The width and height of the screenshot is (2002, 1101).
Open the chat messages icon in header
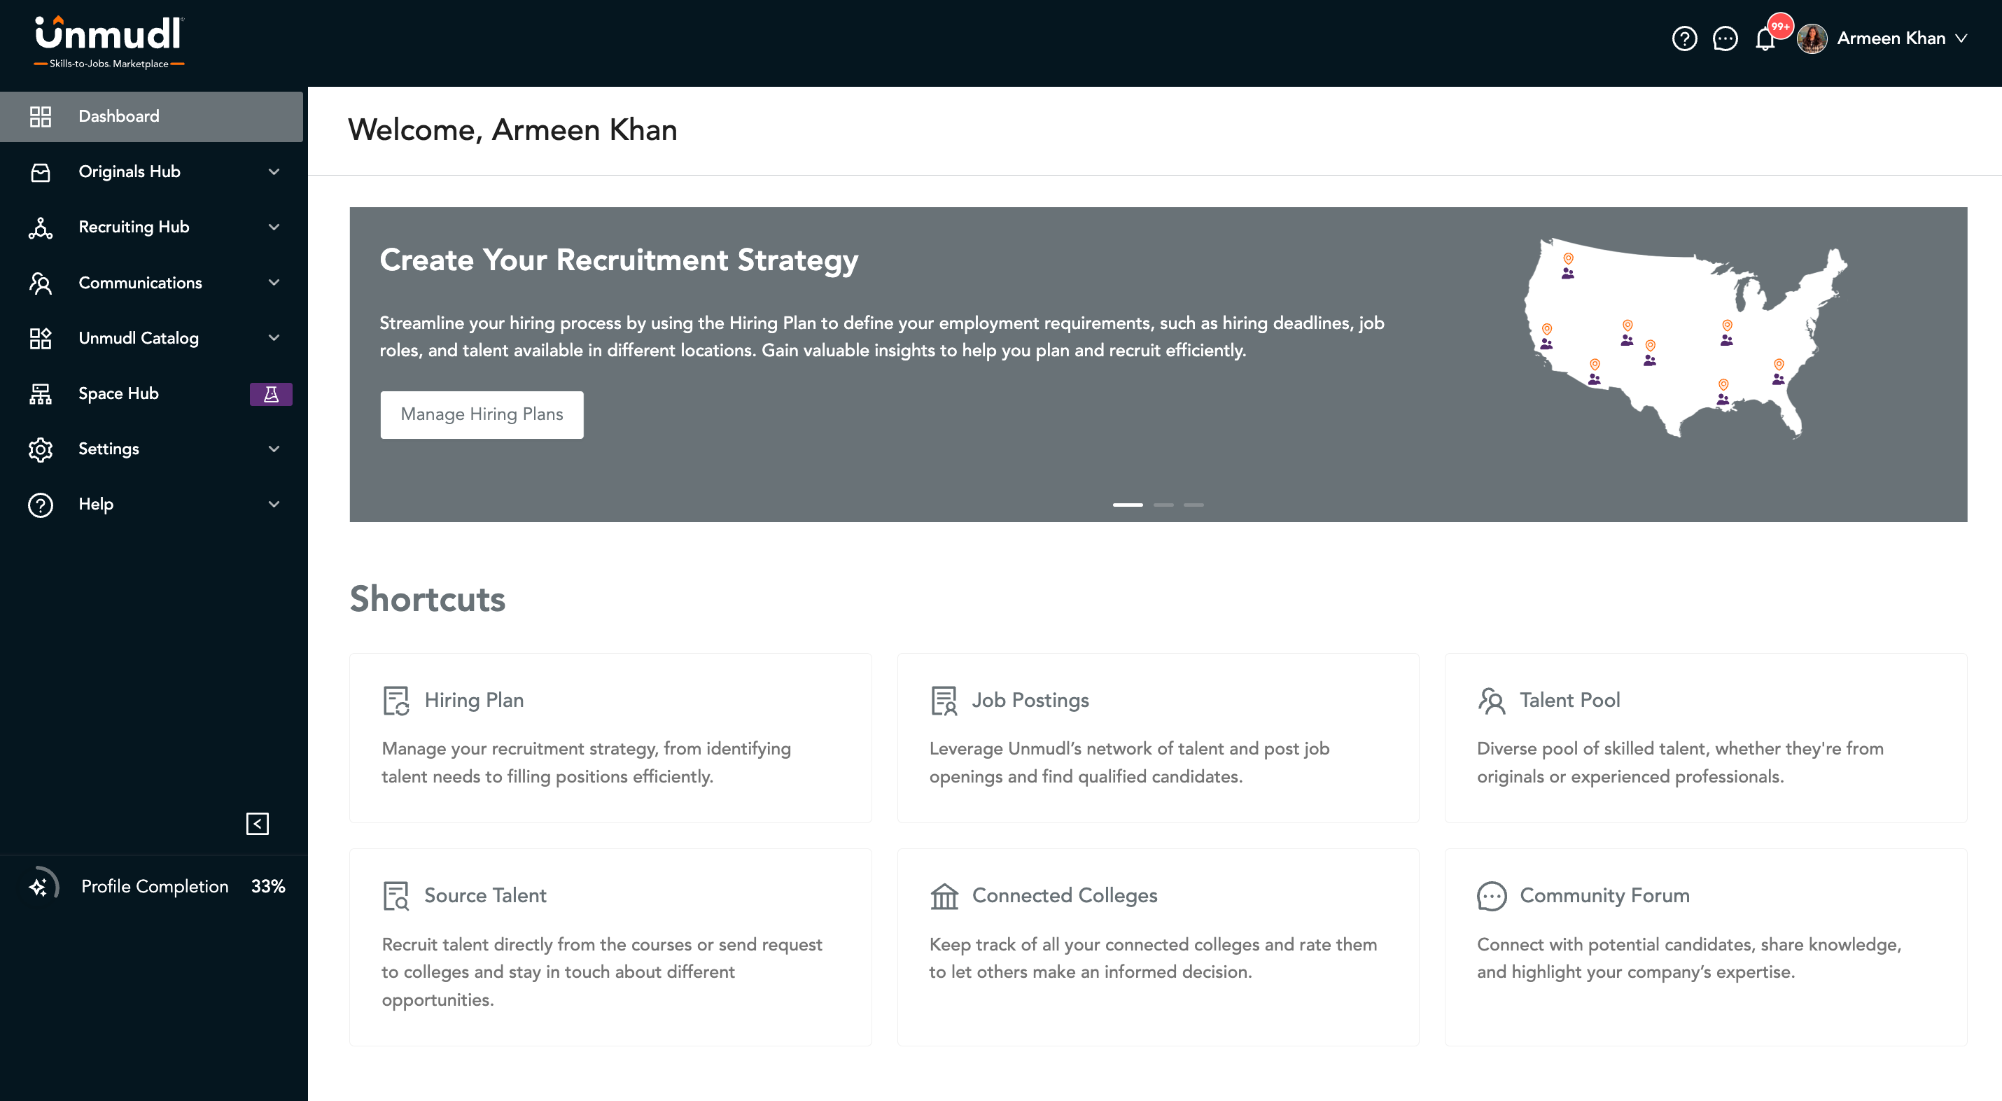click(1725, 38)
